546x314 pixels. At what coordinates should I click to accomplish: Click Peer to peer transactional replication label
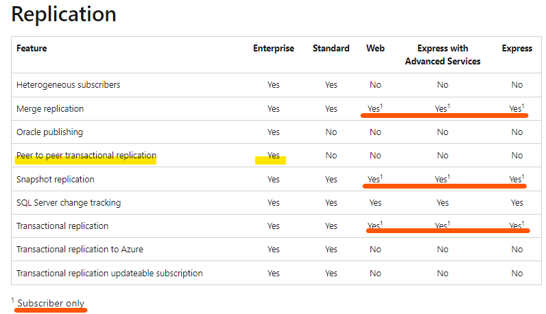86,155
